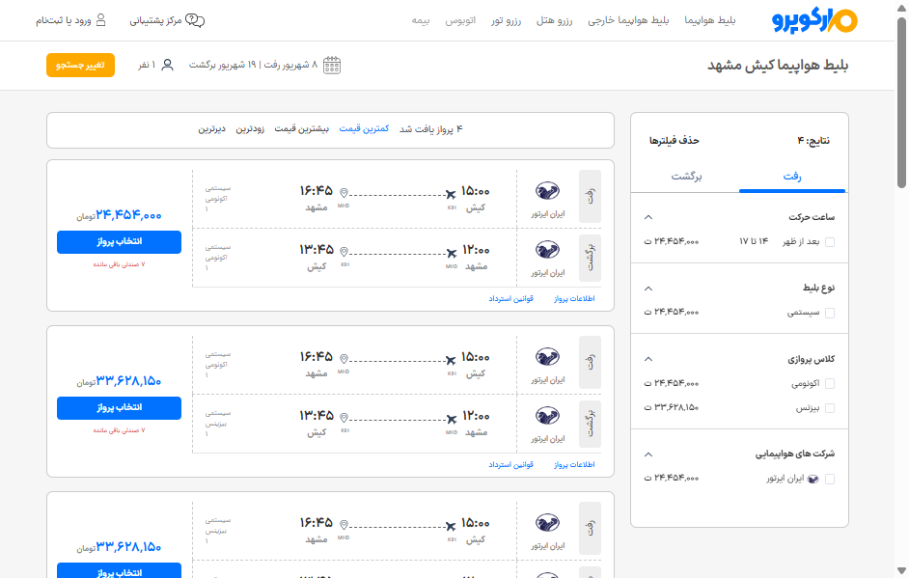Click the airplane icon on first Kish-Mashhad route

point(451,194)
